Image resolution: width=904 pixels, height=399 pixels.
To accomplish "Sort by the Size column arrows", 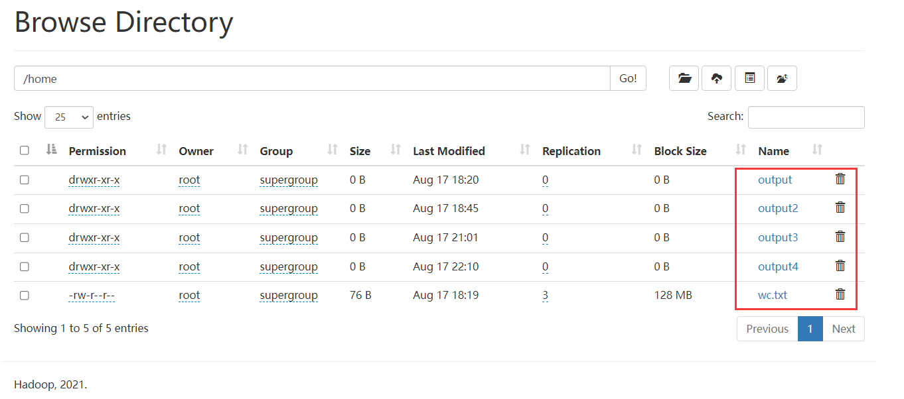I will tap(396, 150).
